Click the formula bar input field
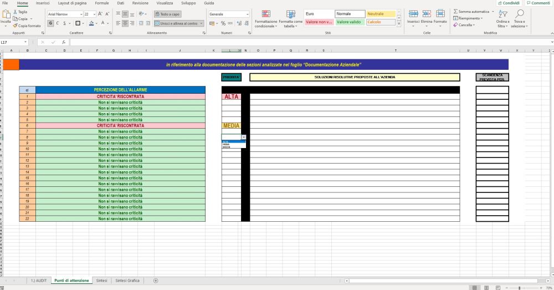 309,42
